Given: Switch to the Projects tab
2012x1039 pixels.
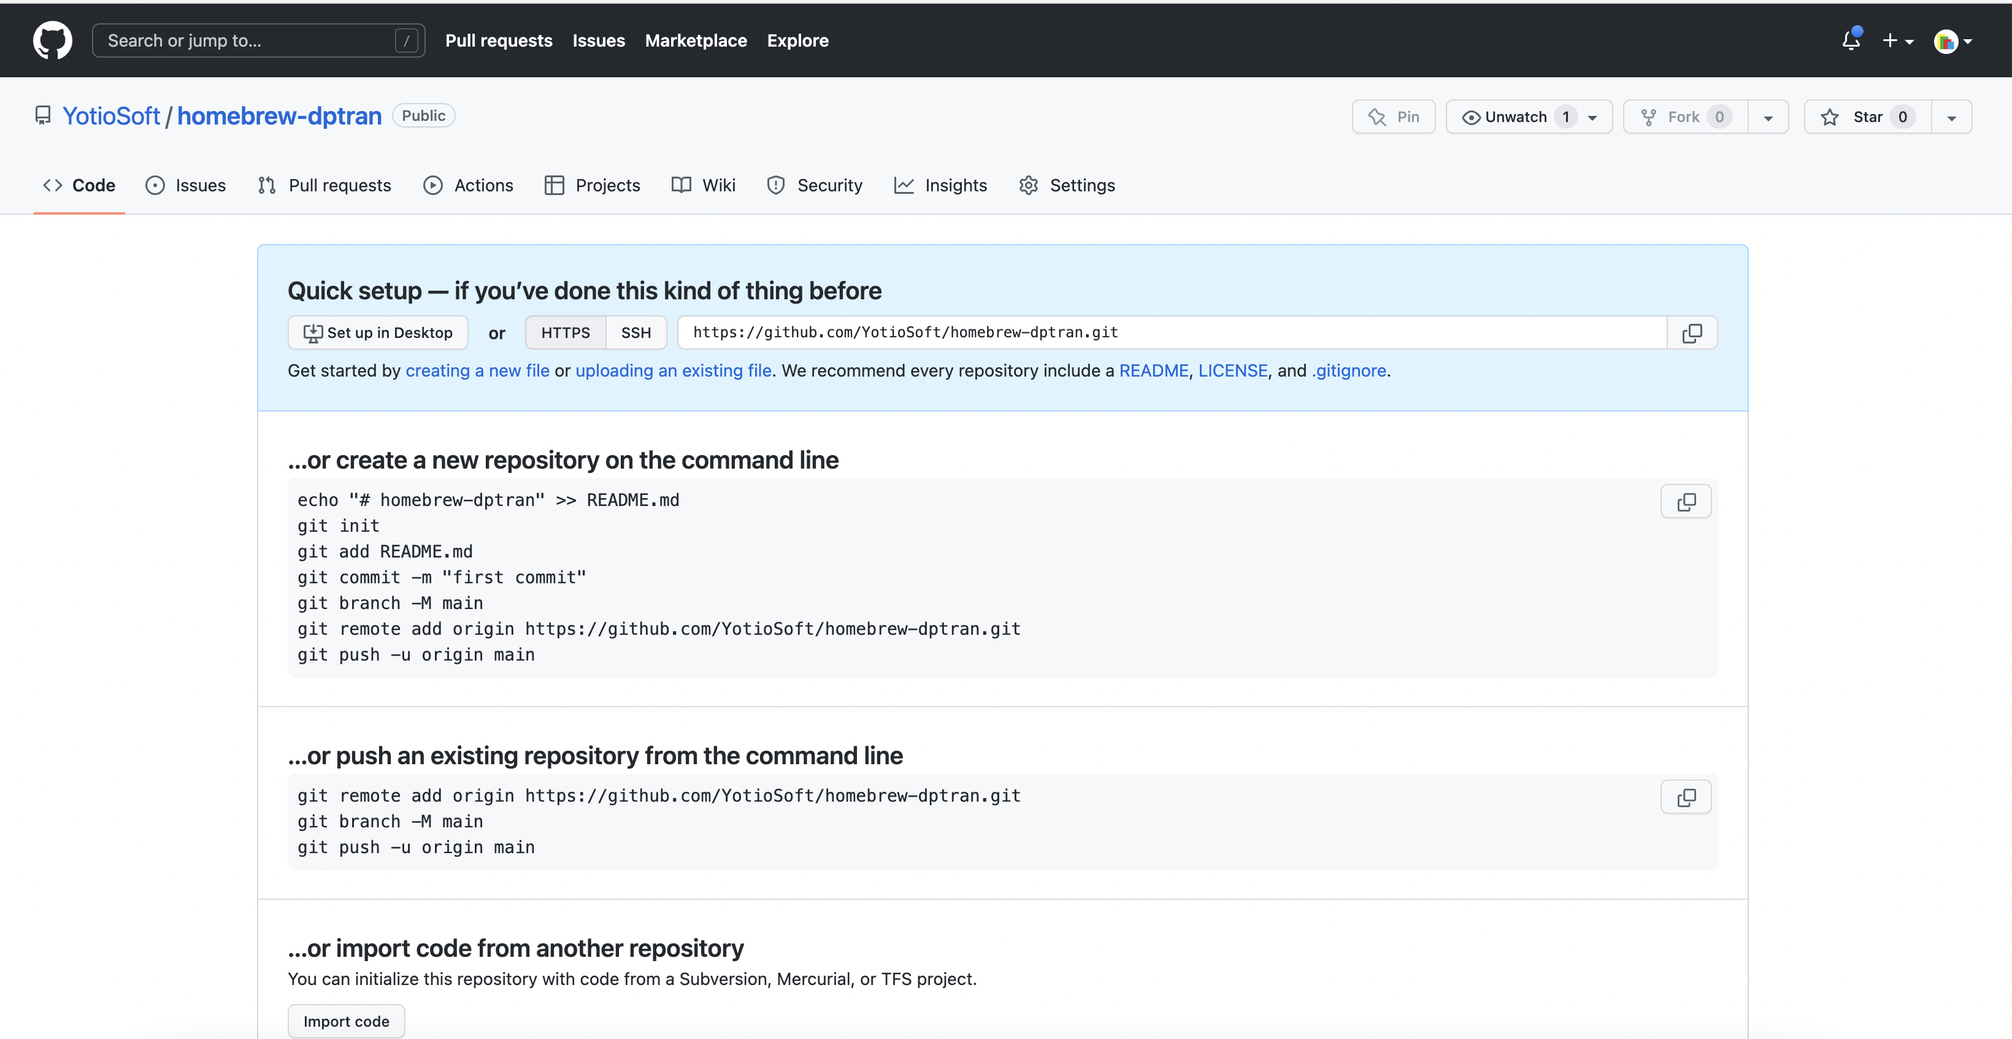Looking at the screenshot, I should tap(592, 185).
